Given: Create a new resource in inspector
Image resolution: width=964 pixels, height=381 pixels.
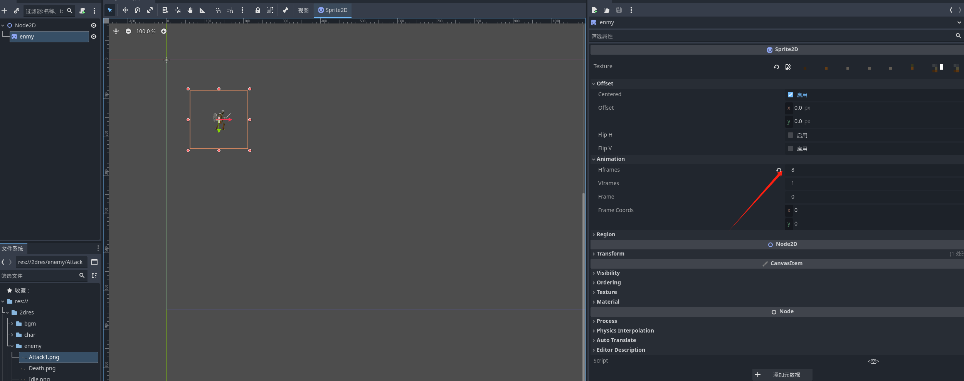Looking at the screenshot, I should (594, 10).
